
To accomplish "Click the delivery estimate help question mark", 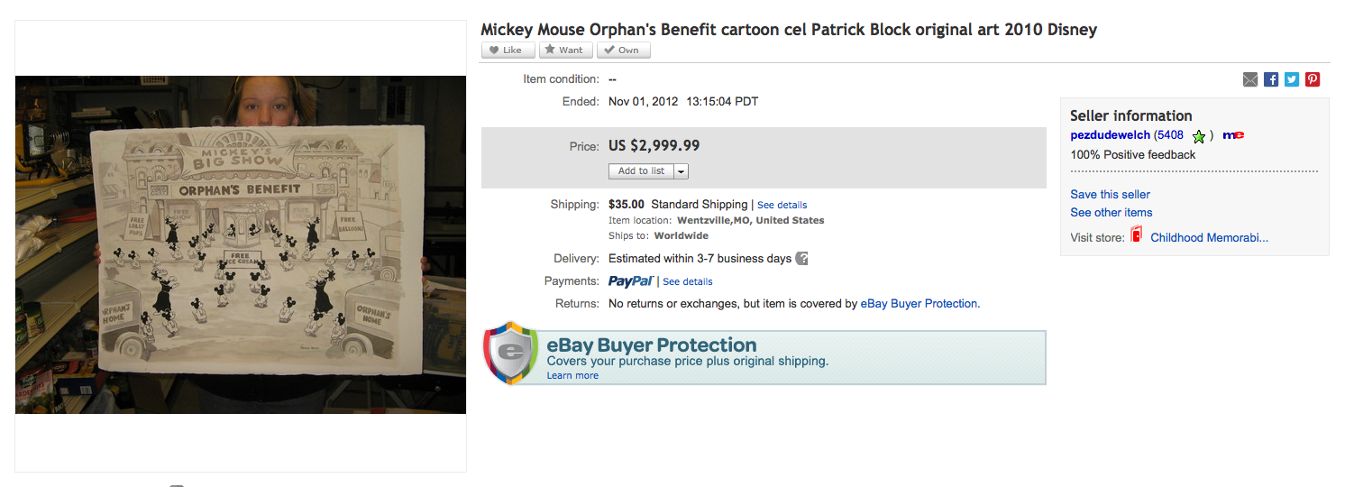I will click(801, 259).
